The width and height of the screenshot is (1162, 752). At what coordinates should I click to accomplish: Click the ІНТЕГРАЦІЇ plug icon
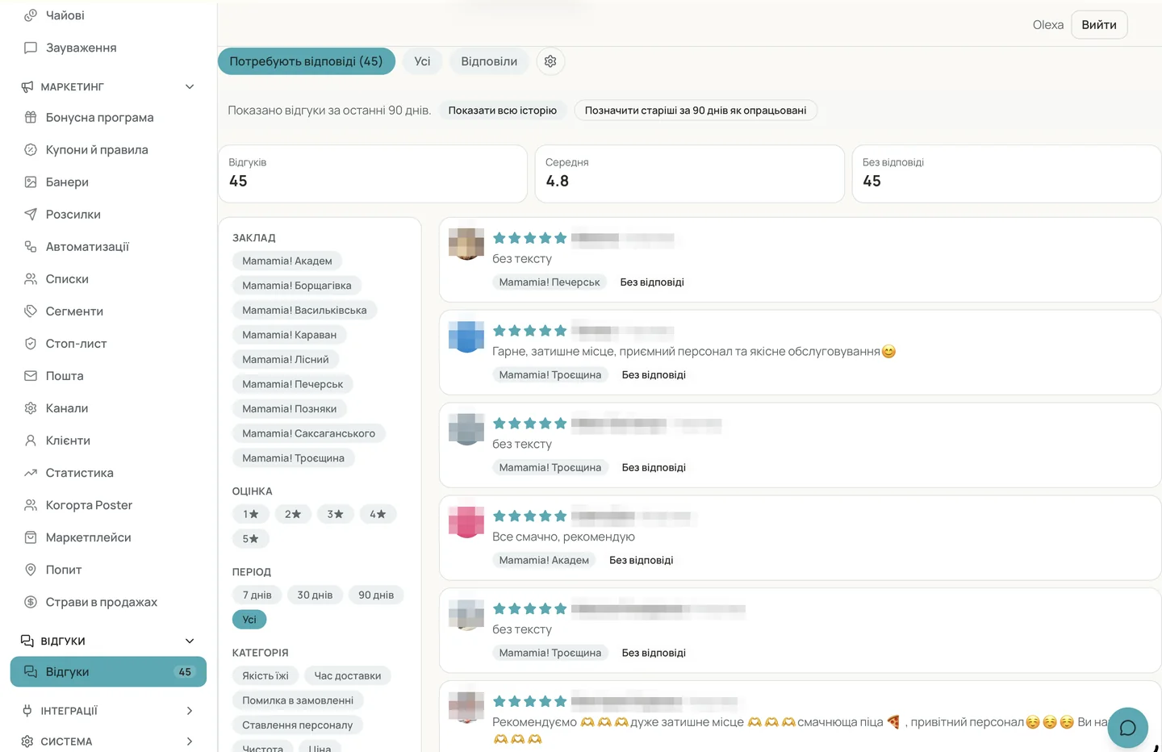(27, 710)
